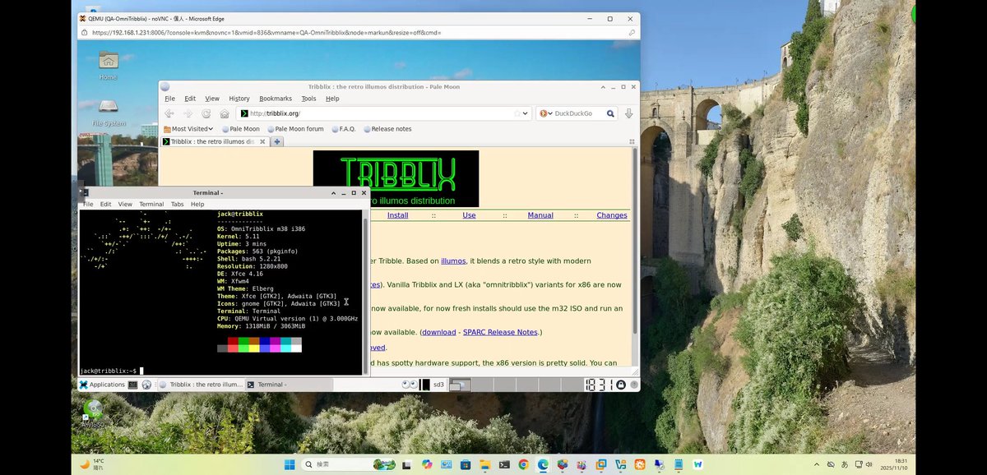Show hidden system tray icons chevron
This screenshot has height=475, width=987.
[x=816, y=464]
